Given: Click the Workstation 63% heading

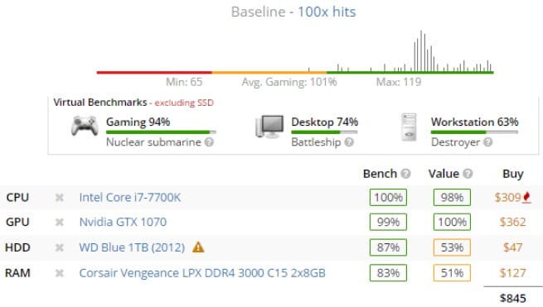Looking at the screenshot, I should (474, 122).
